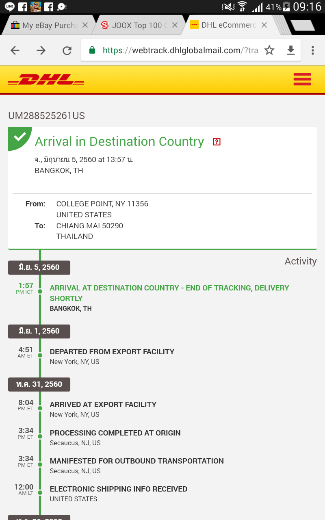Tap the download arrow icon

click(x=291, y=50)
